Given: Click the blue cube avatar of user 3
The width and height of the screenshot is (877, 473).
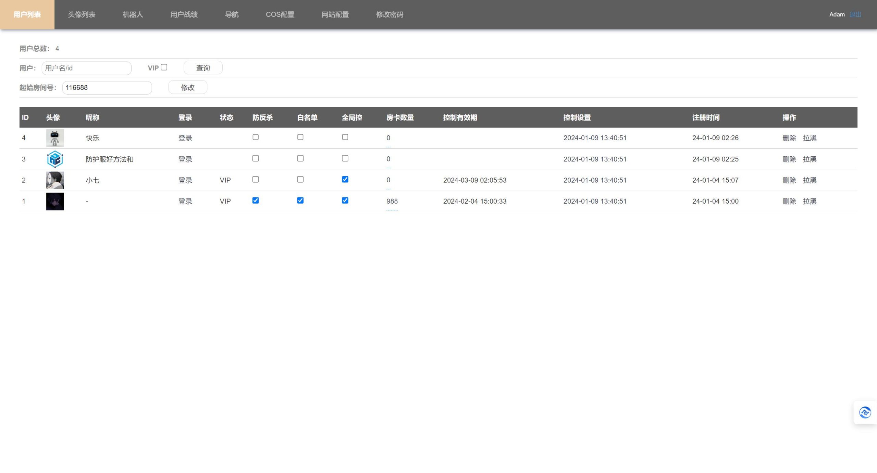Looking at the screenshot, I should 55,159.
